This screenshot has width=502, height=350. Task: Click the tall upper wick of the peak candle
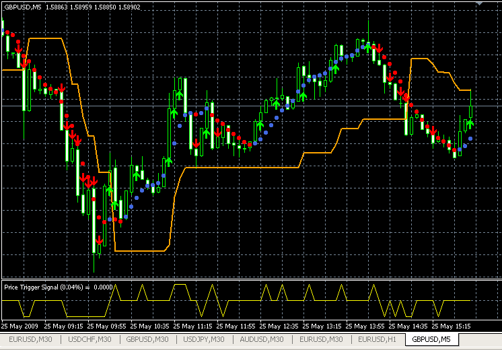point(369,30)
